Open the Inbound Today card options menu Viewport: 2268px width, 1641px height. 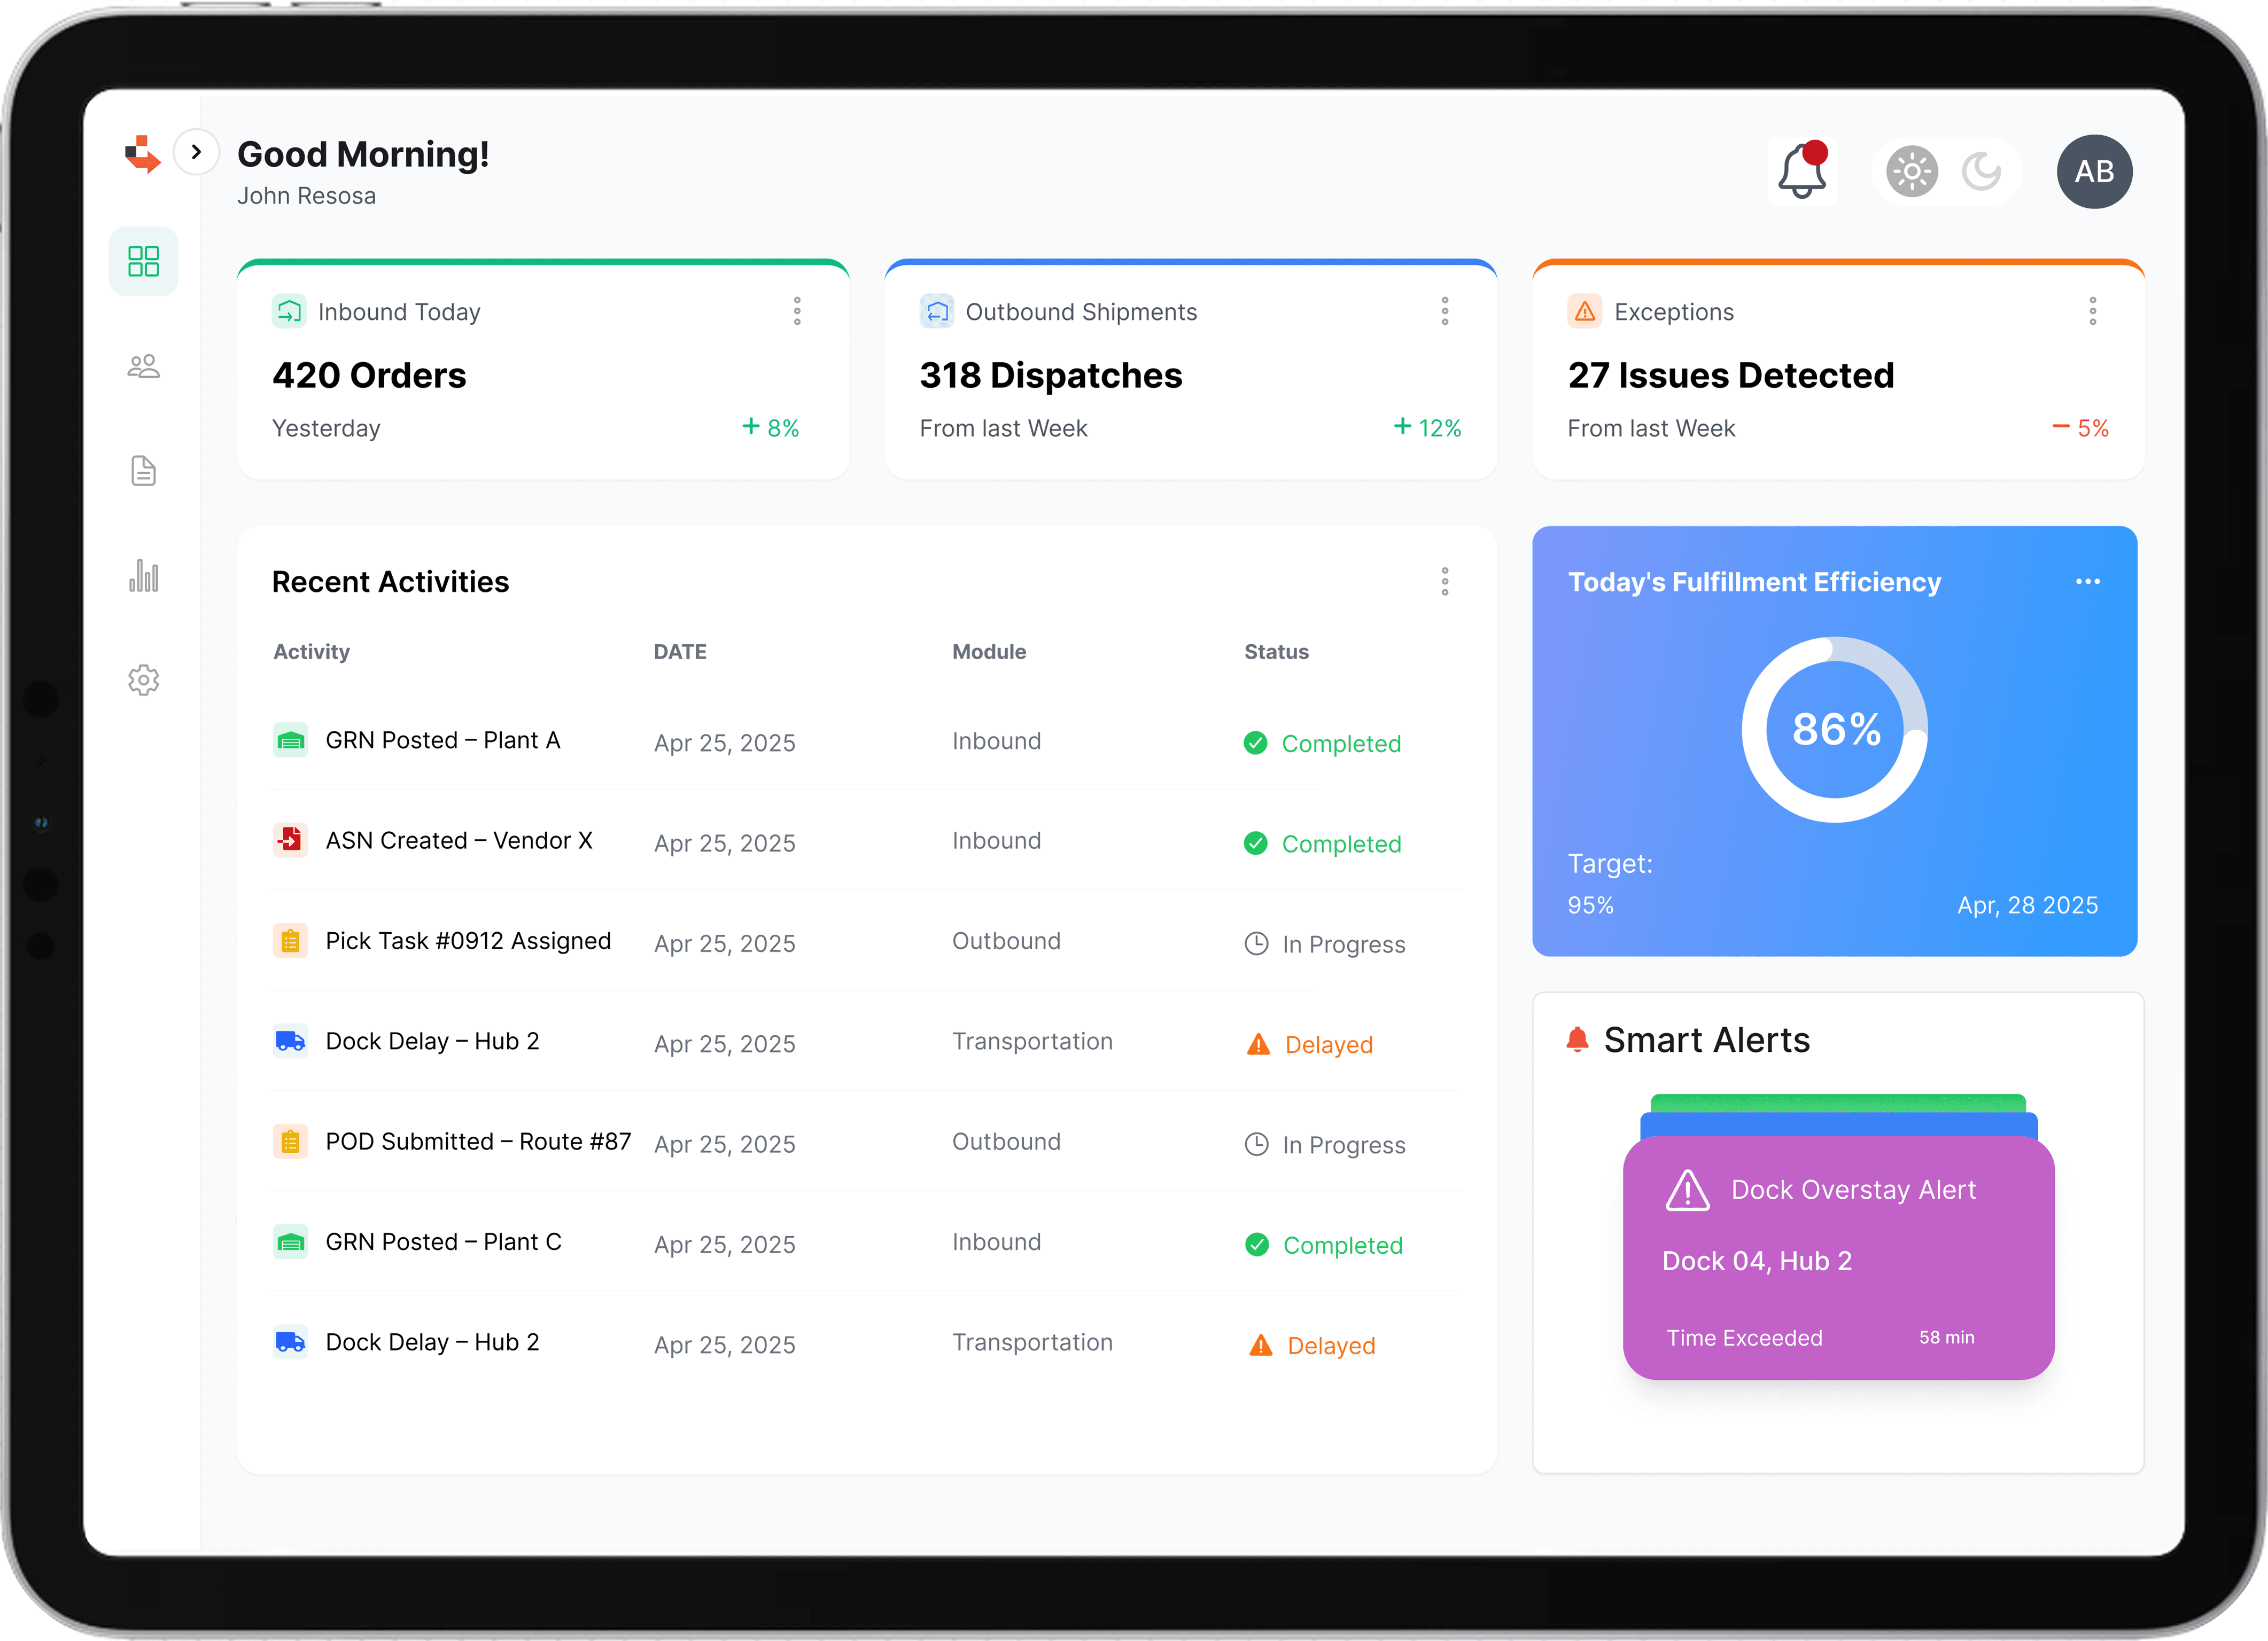[797, 311]
